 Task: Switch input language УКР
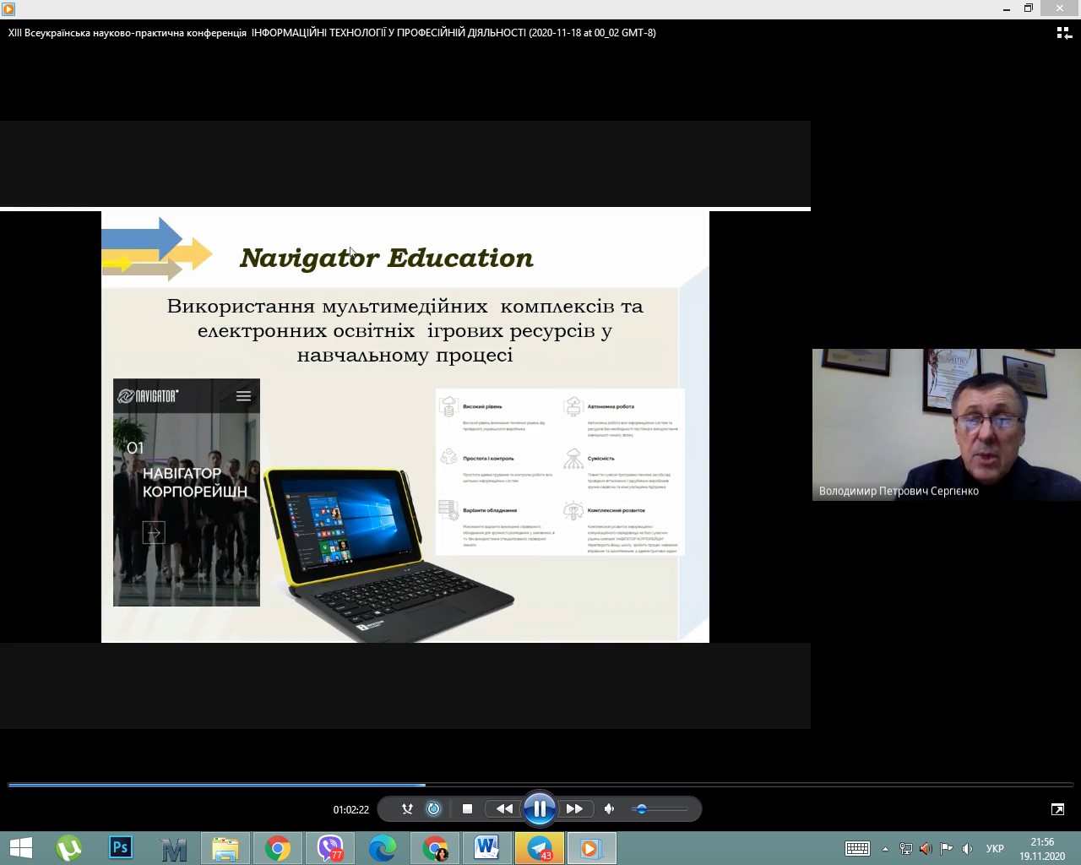pos(995,849)
